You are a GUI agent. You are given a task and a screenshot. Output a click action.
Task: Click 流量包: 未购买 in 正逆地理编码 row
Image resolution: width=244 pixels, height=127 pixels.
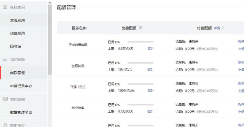pyautogui.click(x=187, y=41)
